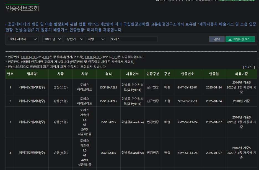Open the 2025 년 year dropdown
Screen dimensions: 259x170
coord(53,39)
